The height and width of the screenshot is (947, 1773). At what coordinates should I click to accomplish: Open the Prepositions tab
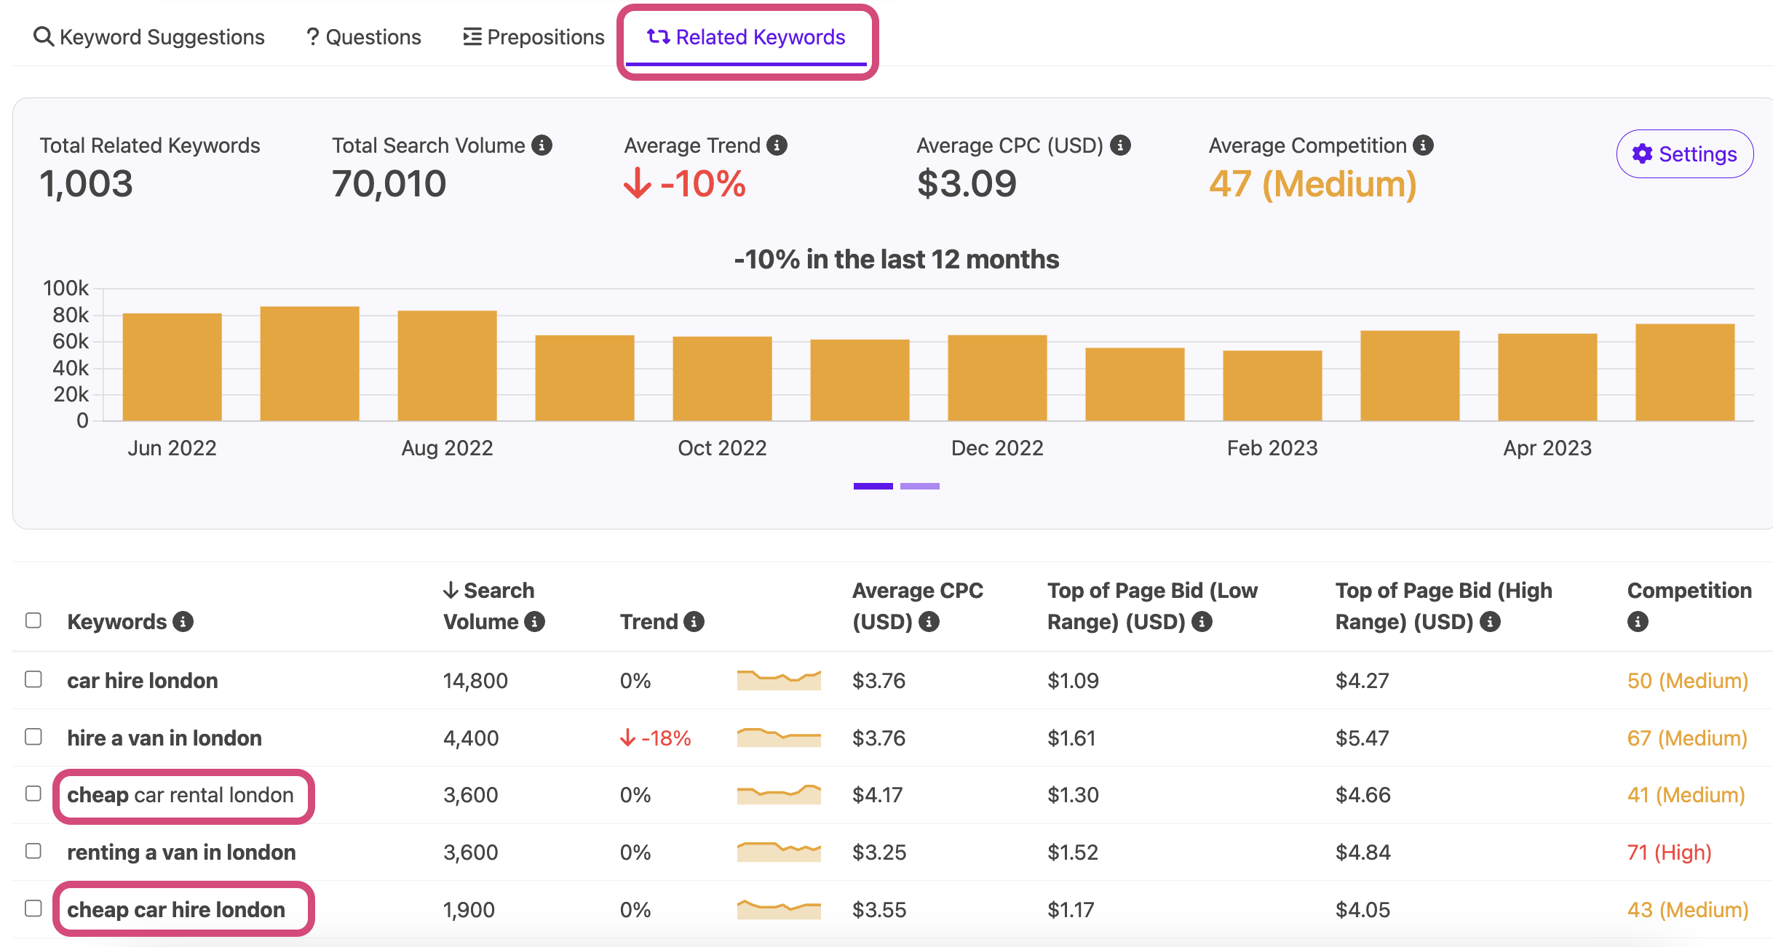[534, 37]
